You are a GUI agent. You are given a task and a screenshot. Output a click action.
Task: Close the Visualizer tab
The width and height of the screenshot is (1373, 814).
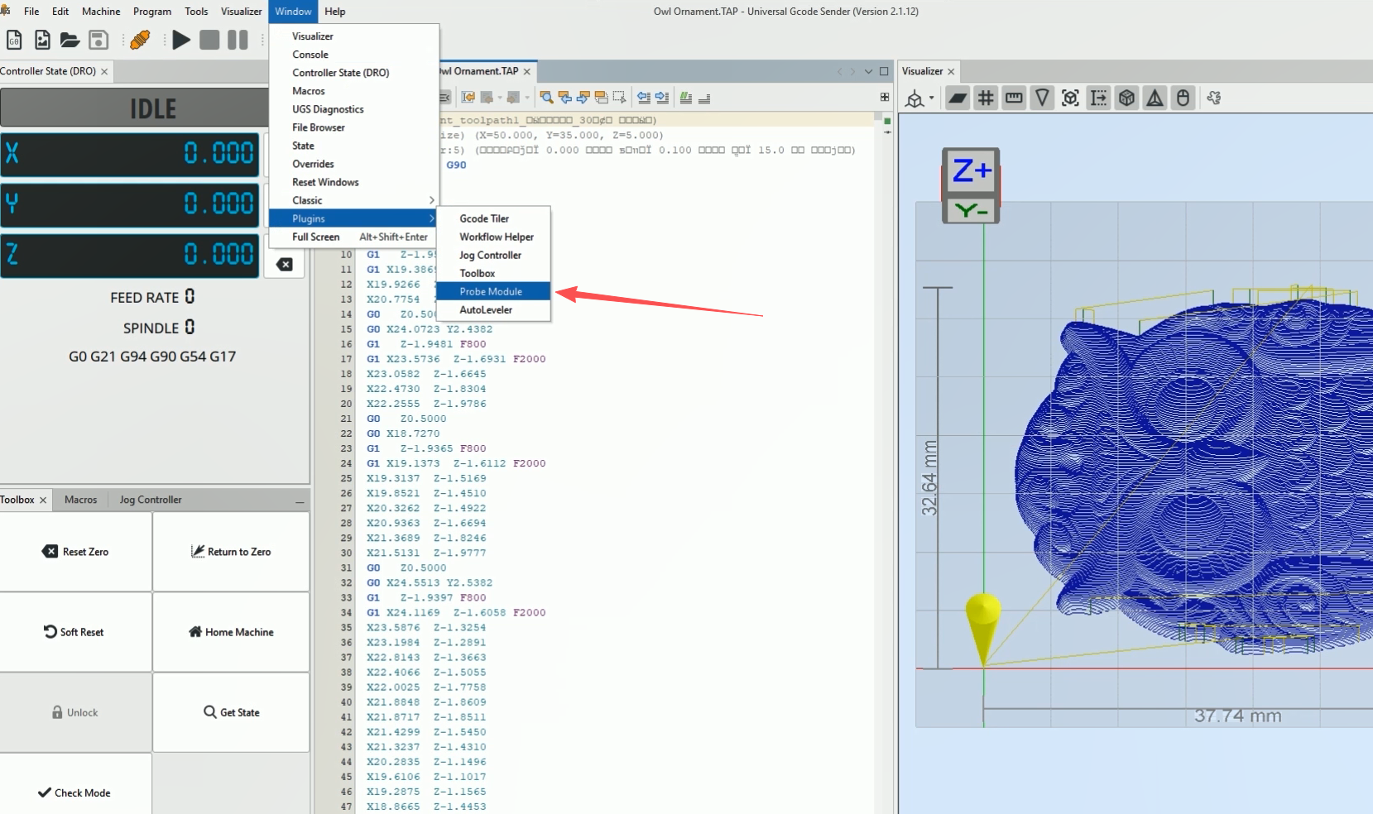pos(951,72)
